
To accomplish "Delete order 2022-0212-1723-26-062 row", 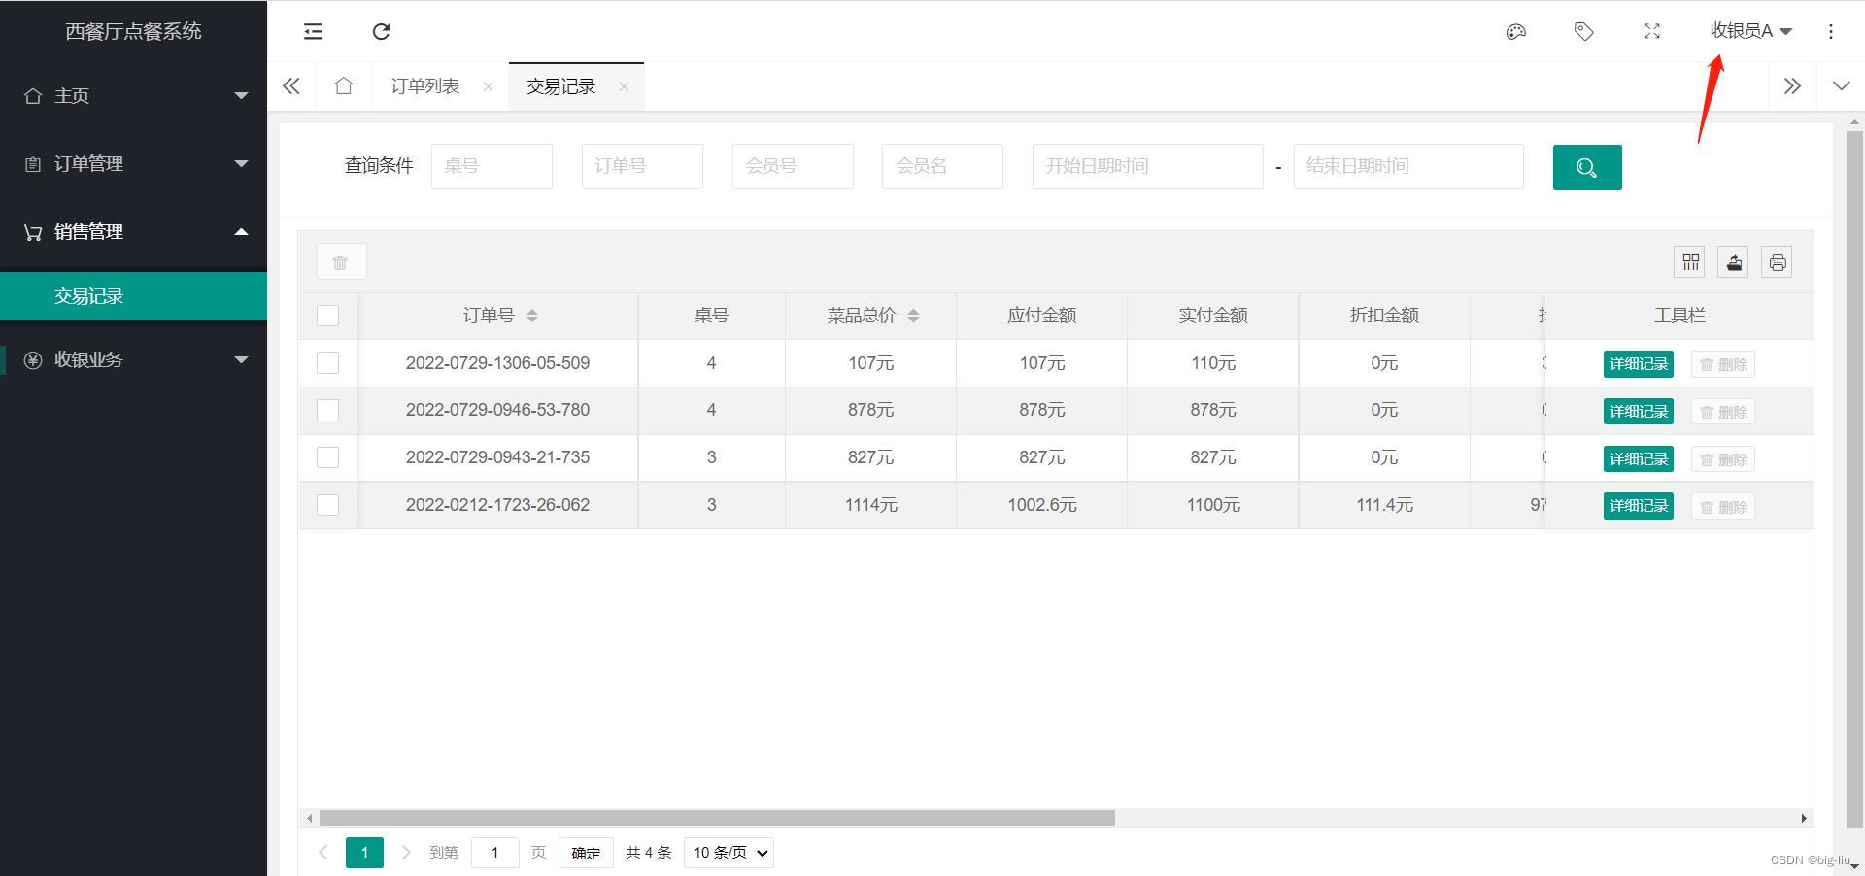I will click(1723, 506).
